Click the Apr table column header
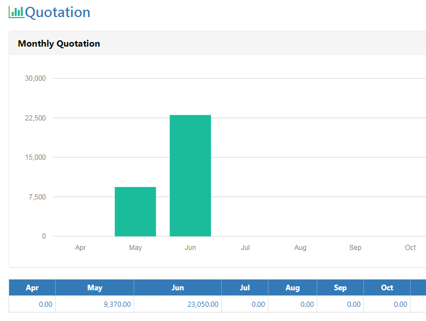 click(32, 287)
